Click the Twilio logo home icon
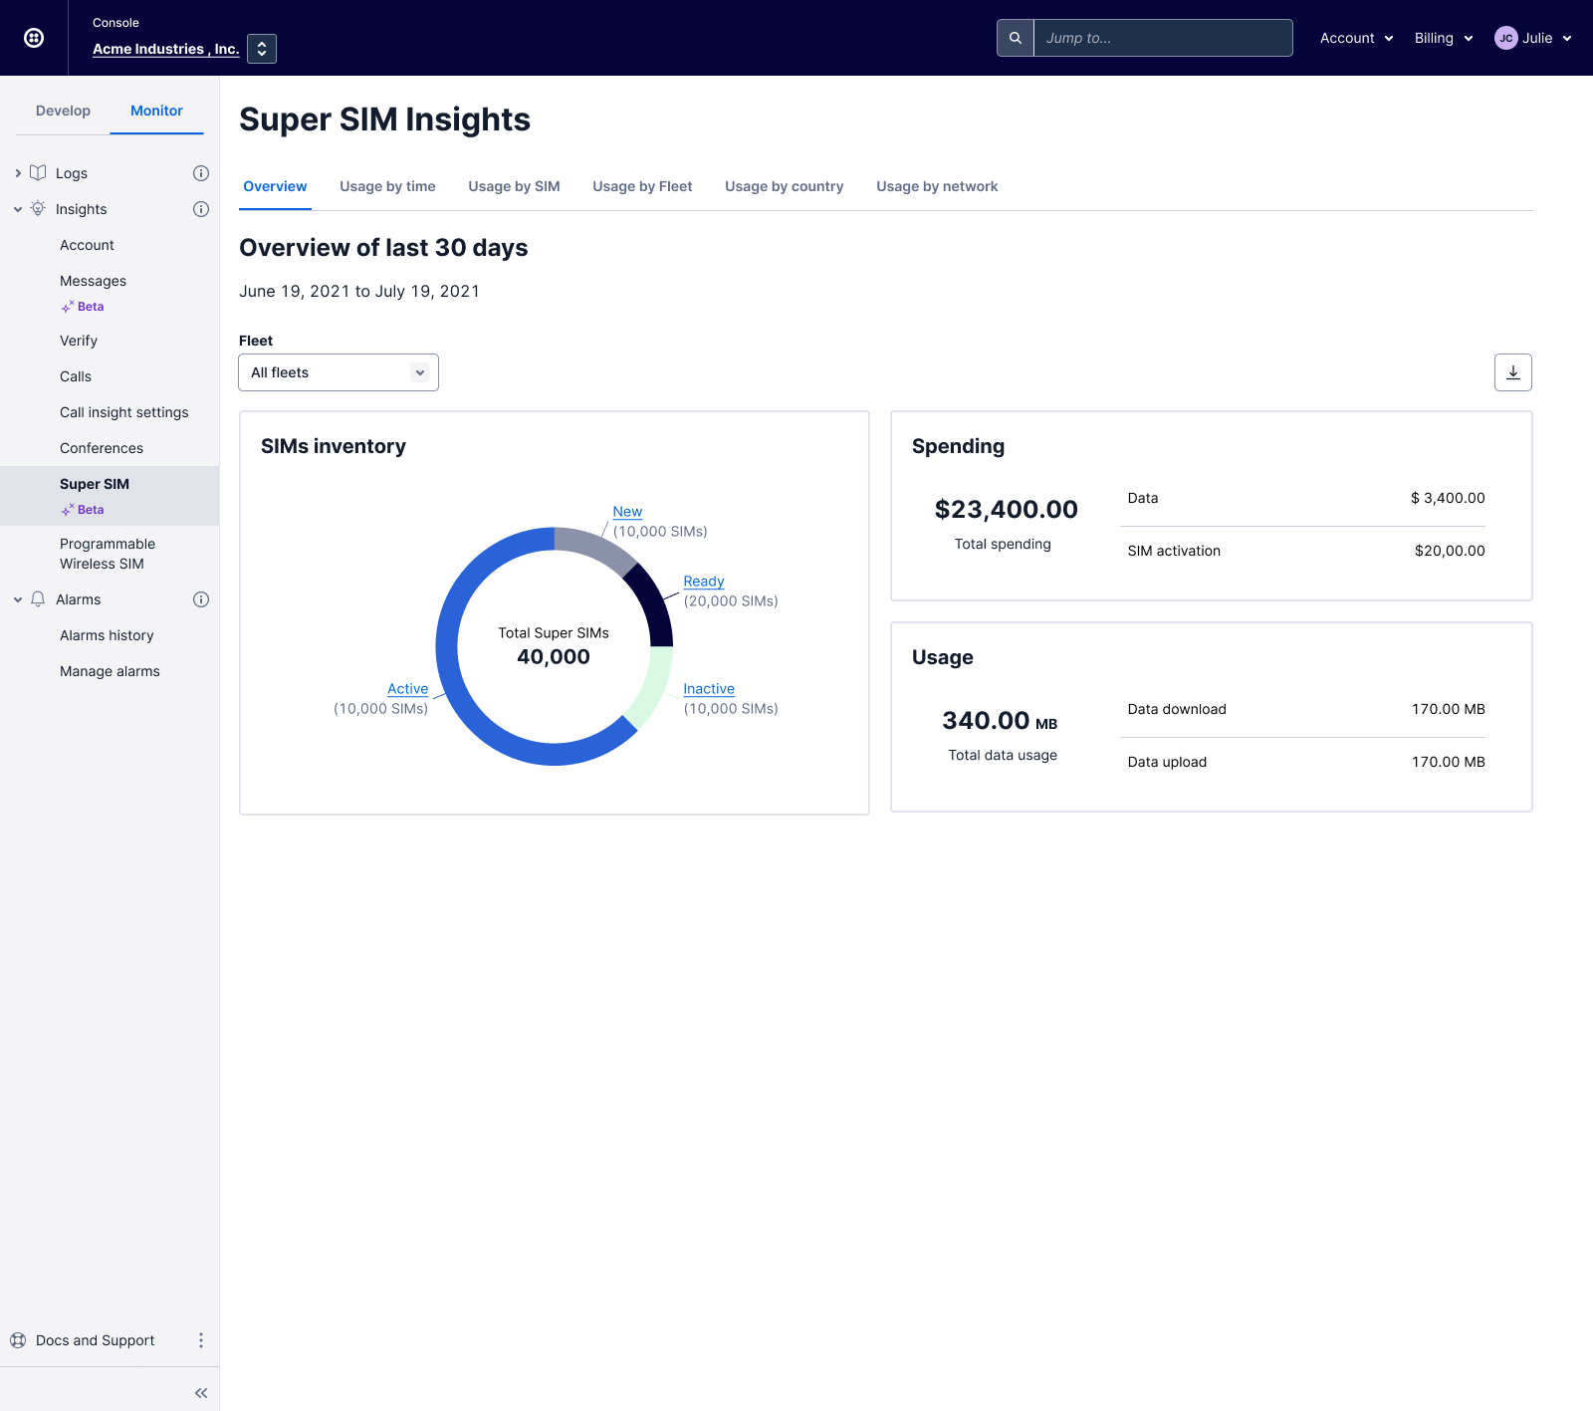Viewport: 1593px width, 1411px height. [34, 38]
